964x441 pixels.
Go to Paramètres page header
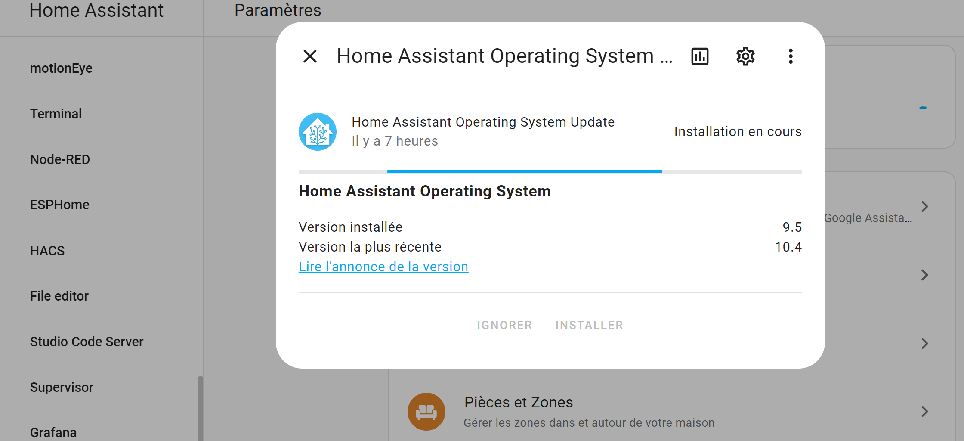tap(278, 9)
